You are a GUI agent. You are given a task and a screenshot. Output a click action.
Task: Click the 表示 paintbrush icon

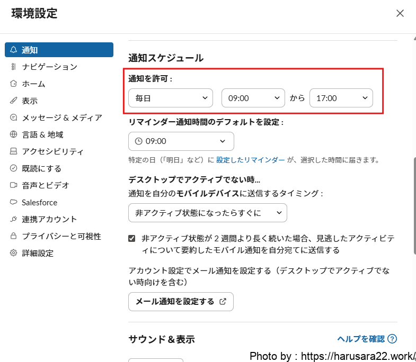pos(14,101)
